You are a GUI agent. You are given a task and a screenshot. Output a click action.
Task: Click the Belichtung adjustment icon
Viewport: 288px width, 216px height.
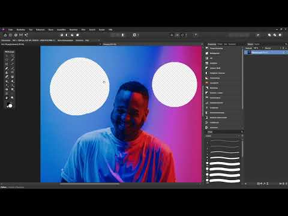[207, 88]
